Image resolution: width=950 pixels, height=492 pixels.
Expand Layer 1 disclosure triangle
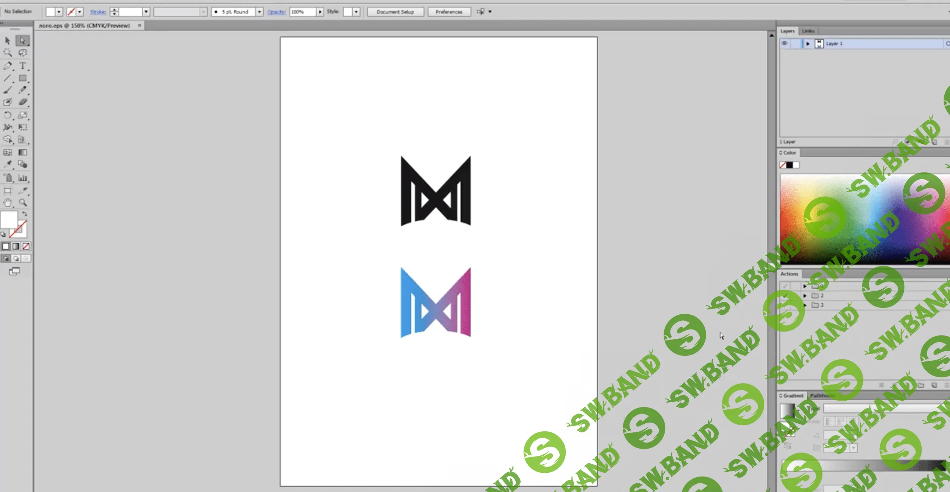(x=808, y=44)
